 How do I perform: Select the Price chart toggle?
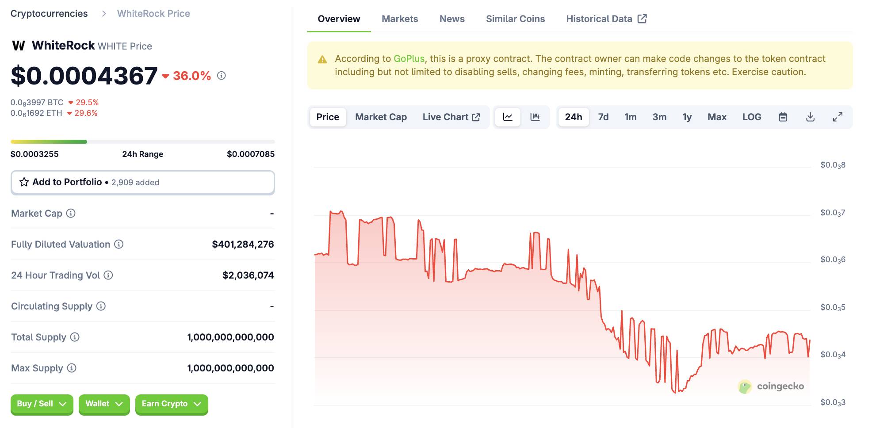[x=328, y=117]
